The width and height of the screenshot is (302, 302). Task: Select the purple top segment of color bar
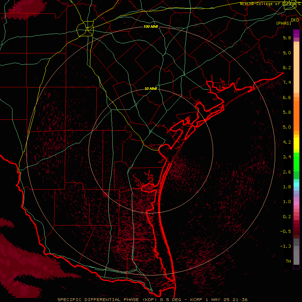click(x=296, y=34)
